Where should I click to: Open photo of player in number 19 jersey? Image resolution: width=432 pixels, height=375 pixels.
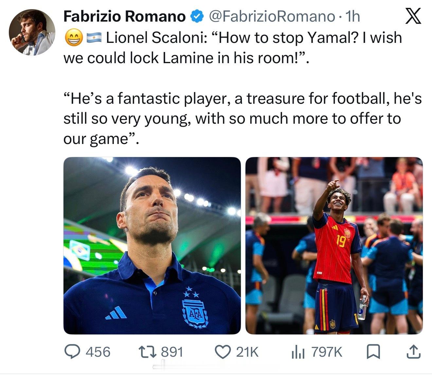pos(334,245)
